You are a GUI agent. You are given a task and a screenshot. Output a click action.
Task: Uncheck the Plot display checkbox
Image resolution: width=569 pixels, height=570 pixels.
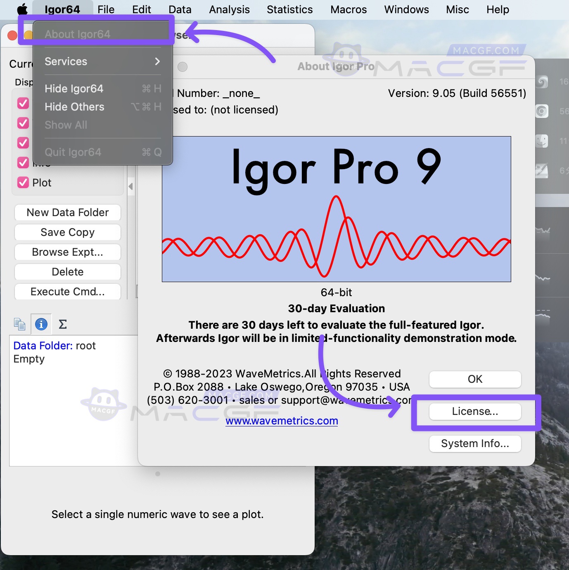pyautogui.click(x=23, y=183)
